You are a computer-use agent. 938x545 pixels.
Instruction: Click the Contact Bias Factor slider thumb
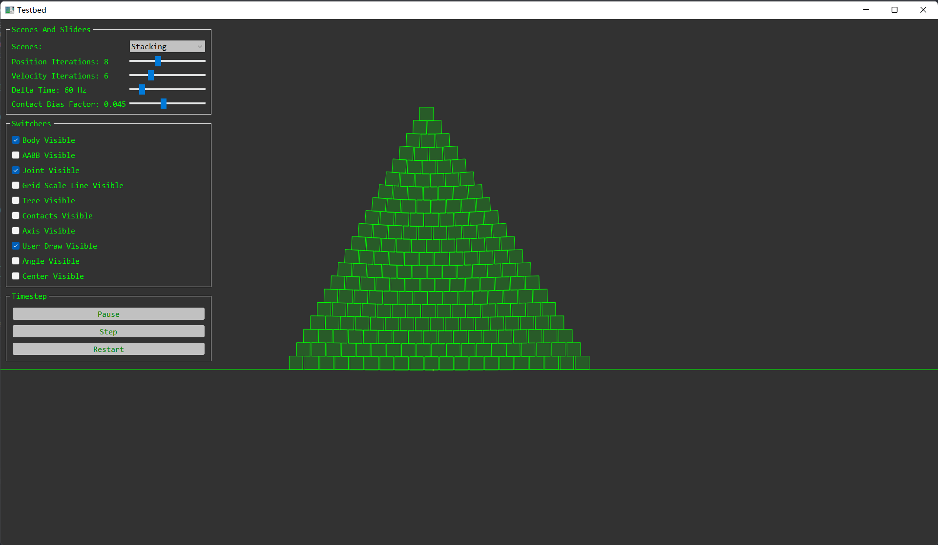pyautogui.click(x=164, y=103)
